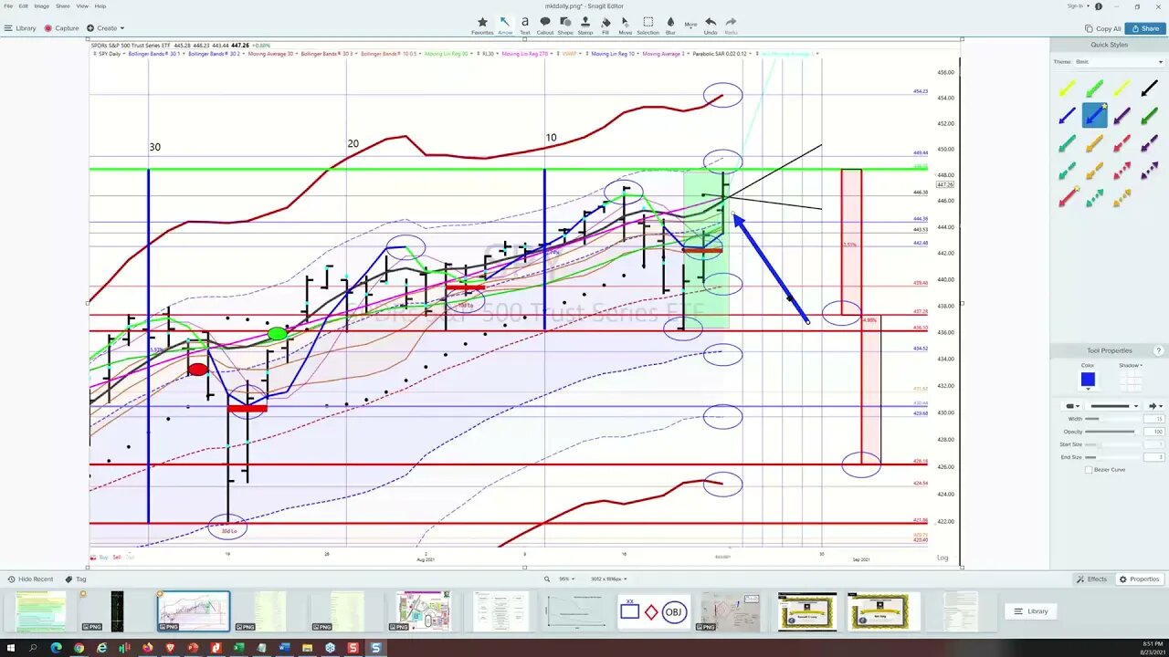
Task: Select the Arrow tool
Action: 505,26
